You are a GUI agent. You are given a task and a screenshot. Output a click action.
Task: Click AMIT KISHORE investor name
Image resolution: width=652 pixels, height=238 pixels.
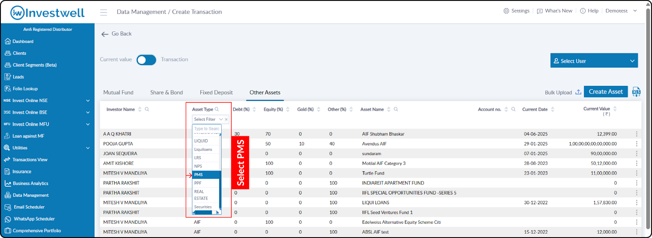coord(119,164)
